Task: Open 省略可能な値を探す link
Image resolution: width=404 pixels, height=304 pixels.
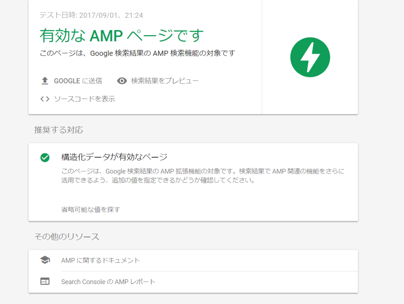Action: pos(91,209)
